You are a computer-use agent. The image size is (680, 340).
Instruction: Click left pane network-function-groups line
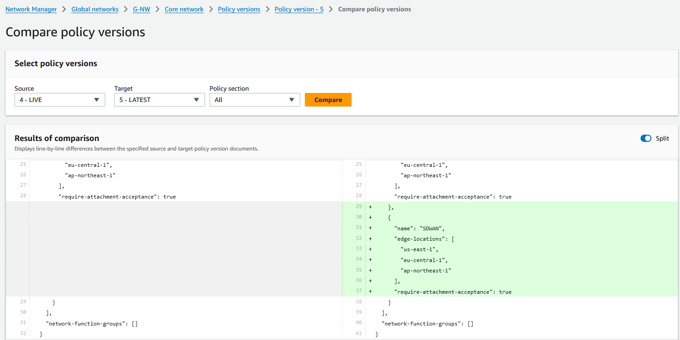click(92, 324)
